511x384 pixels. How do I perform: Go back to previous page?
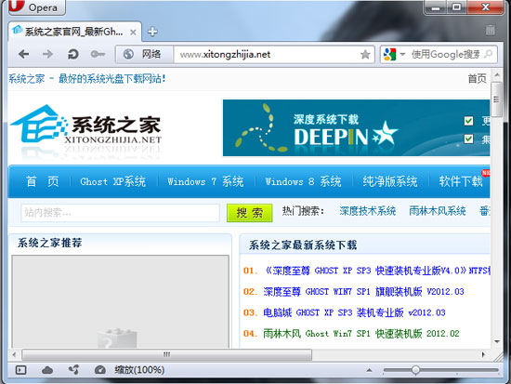pos(23,54)
